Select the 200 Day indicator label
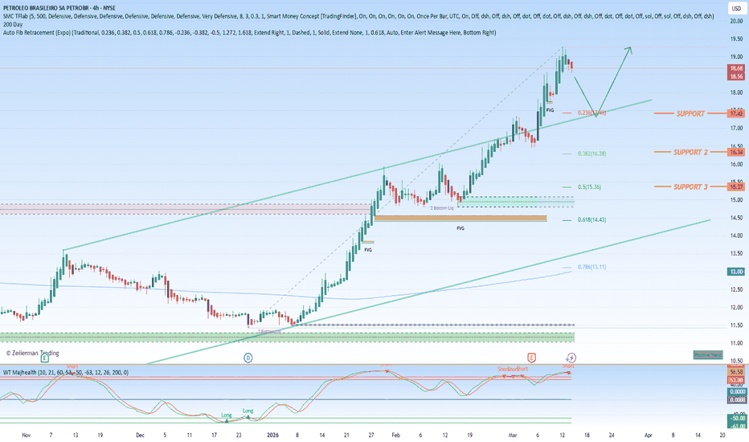Screen dimensions: 749x442 pyautogui.click(x=13, y=24)
